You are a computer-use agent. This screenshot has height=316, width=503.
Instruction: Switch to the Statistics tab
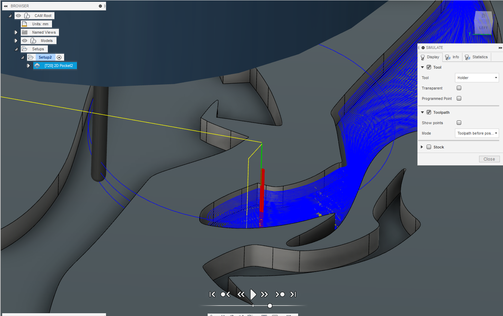click(x=476, y=57)
